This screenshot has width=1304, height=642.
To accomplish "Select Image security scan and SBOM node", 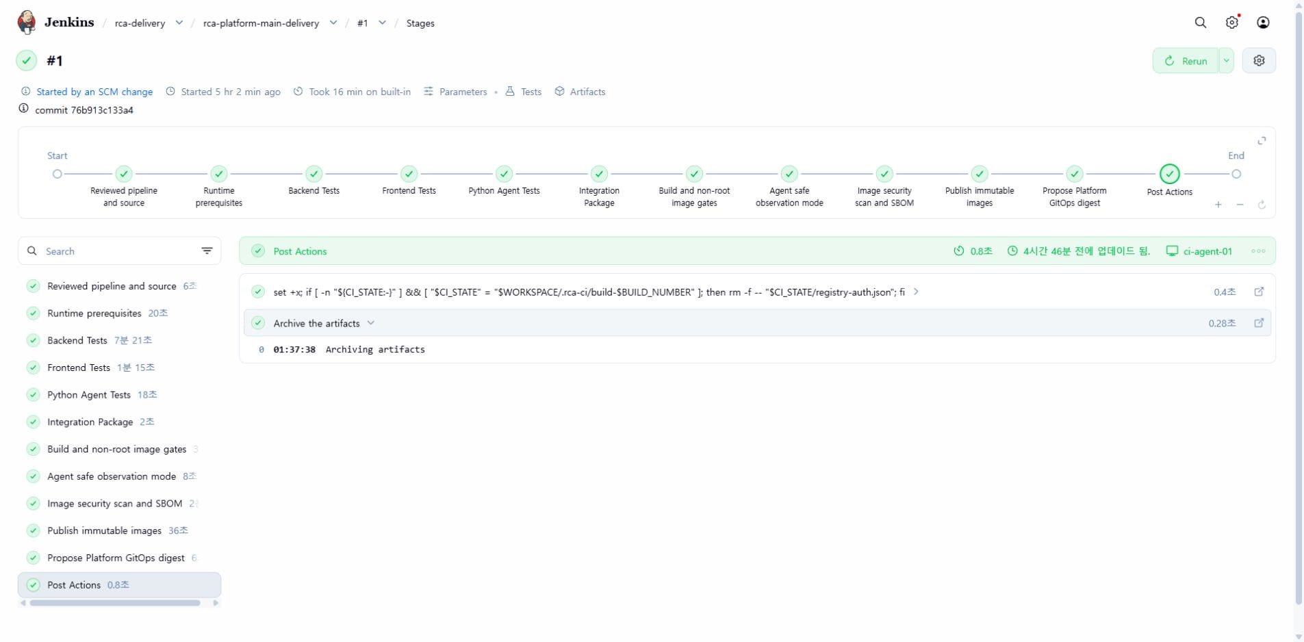I will tap(884, 174).
